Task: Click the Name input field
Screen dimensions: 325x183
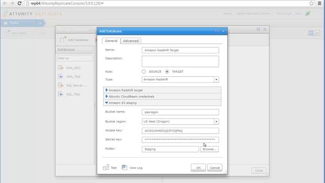Action: tap(180, 50)
